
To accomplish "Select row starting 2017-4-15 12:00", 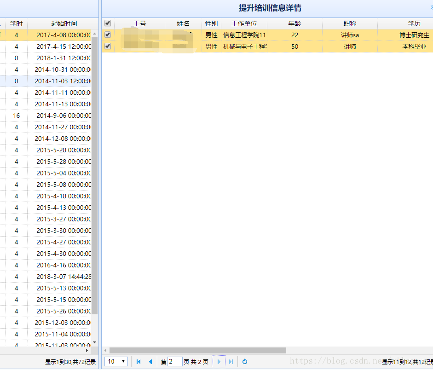I will coord(45,46).
